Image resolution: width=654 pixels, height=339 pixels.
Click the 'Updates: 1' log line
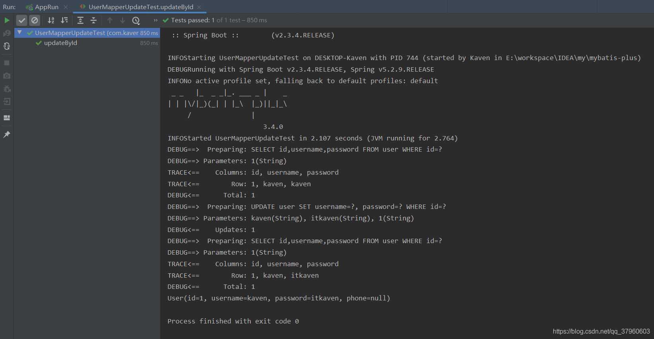coord(211,230)
